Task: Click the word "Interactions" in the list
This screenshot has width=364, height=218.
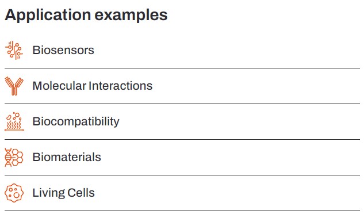Action: coord(121,86)
